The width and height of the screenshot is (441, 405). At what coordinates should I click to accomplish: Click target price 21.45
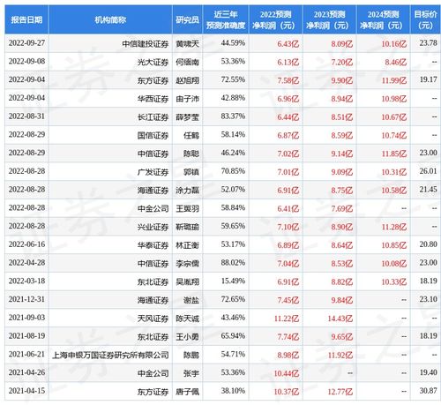pyautogui.click(x=428, y=190)
